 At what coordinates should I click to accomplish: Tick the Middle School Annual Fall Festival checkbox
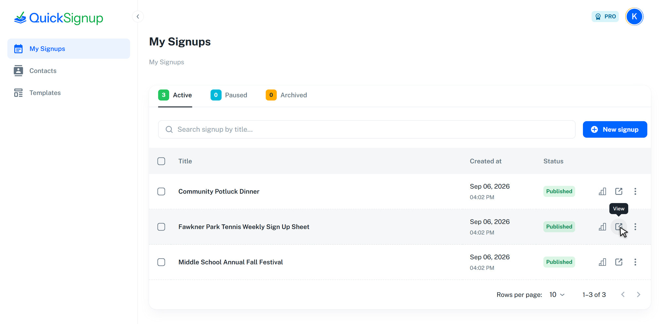tap(161, 262)
